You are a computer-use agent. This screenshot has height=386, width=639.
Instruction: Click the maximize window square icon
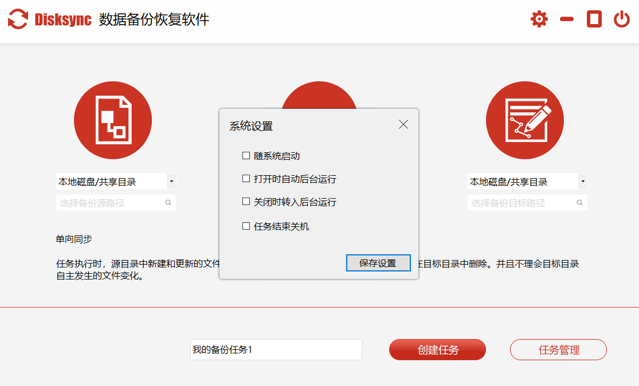[594, 19]
